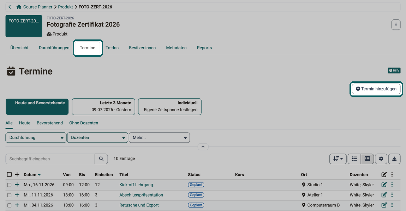
Task: Open the three-dot menu beside the product title
Action: pyautogui.click(x=396, y=25)
